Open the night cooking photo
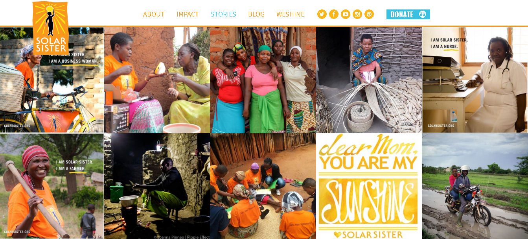Screen dimensions: 528x239 coord(157,186)
